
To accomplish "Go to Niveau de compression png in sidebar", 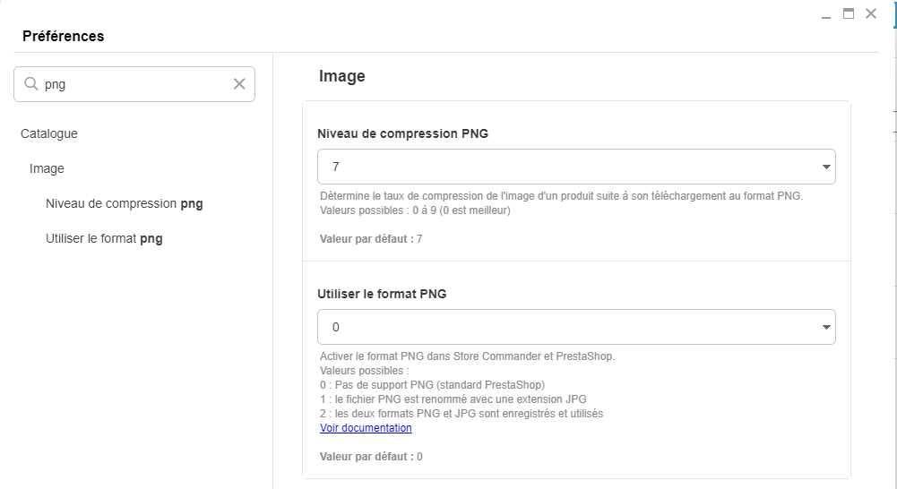I will click(125, 203).
